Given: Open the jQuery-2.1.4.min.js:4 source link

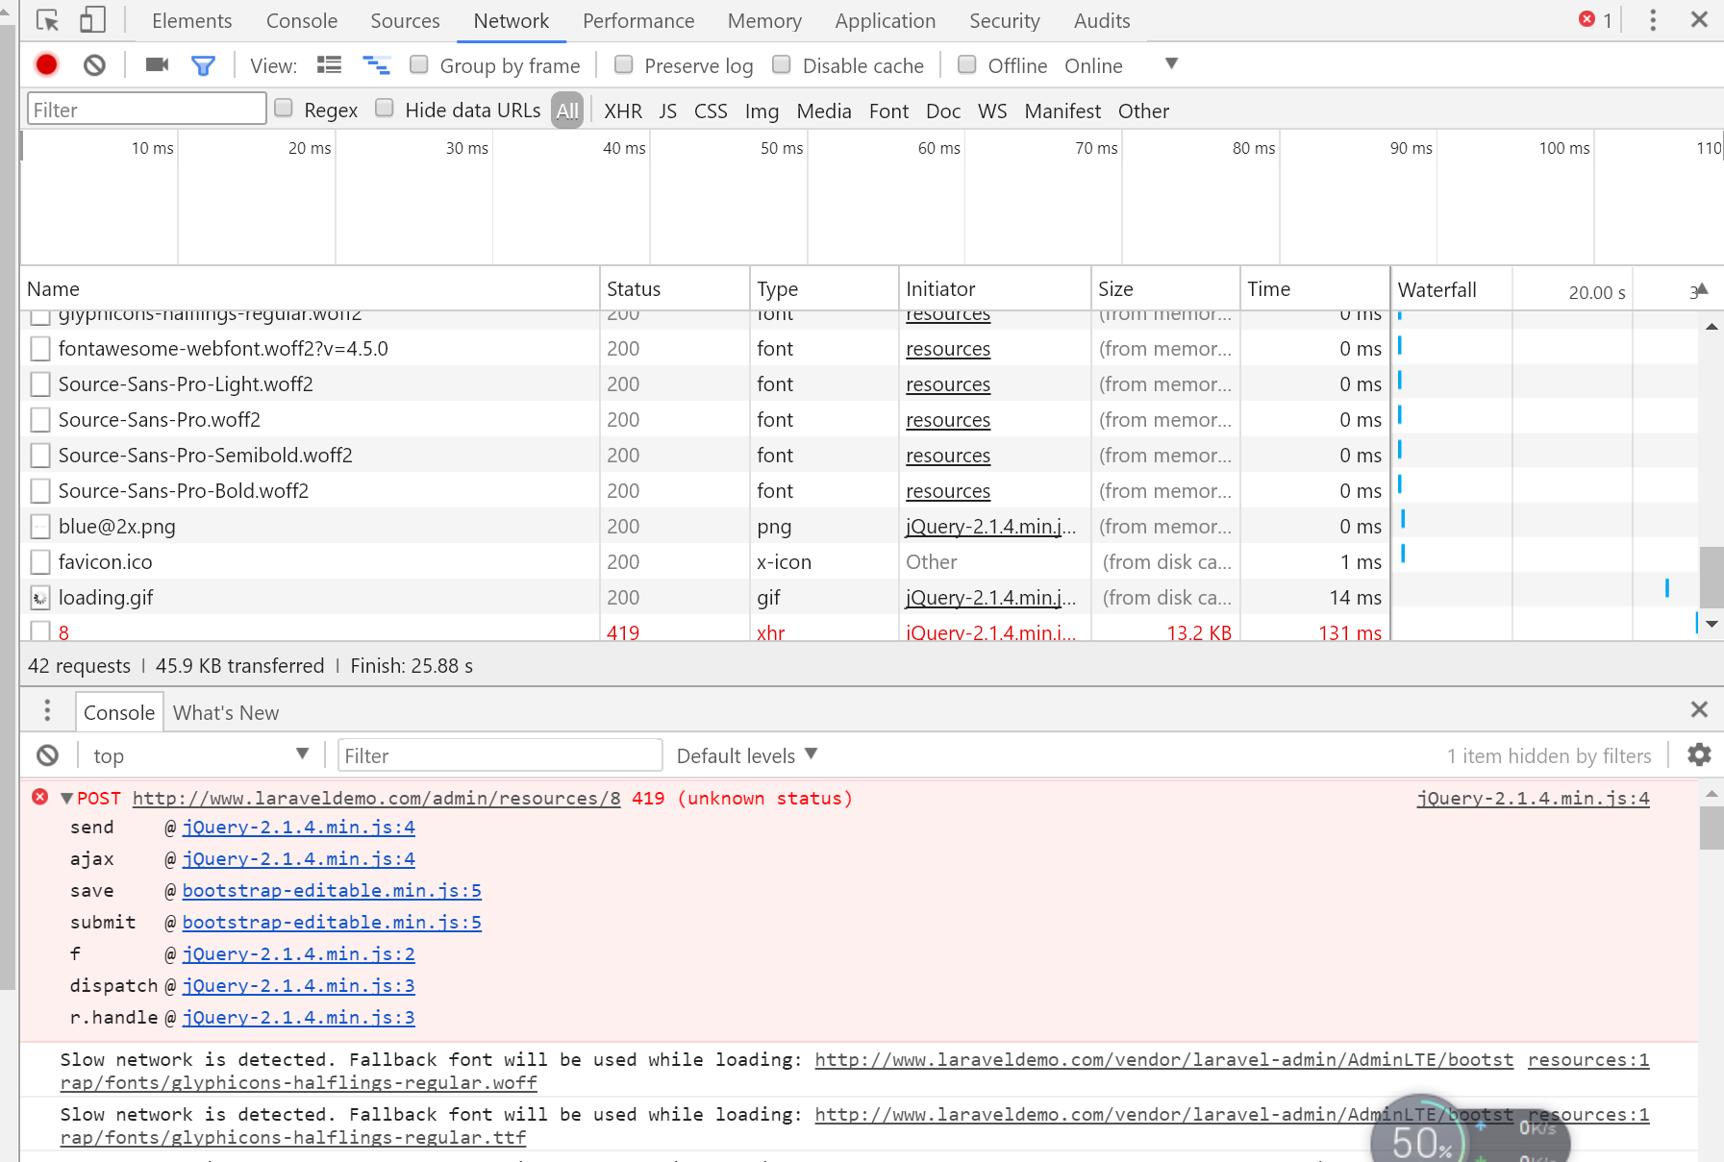Looking at the screenshot, I should pyautogui.click(x=1533, y=798).
